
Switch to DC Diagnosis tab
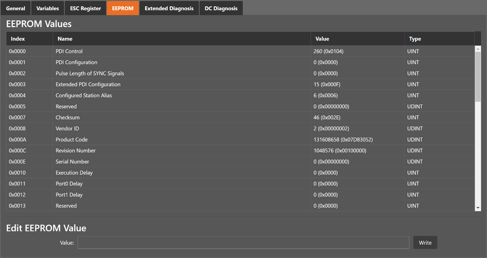tap(221, 8)
